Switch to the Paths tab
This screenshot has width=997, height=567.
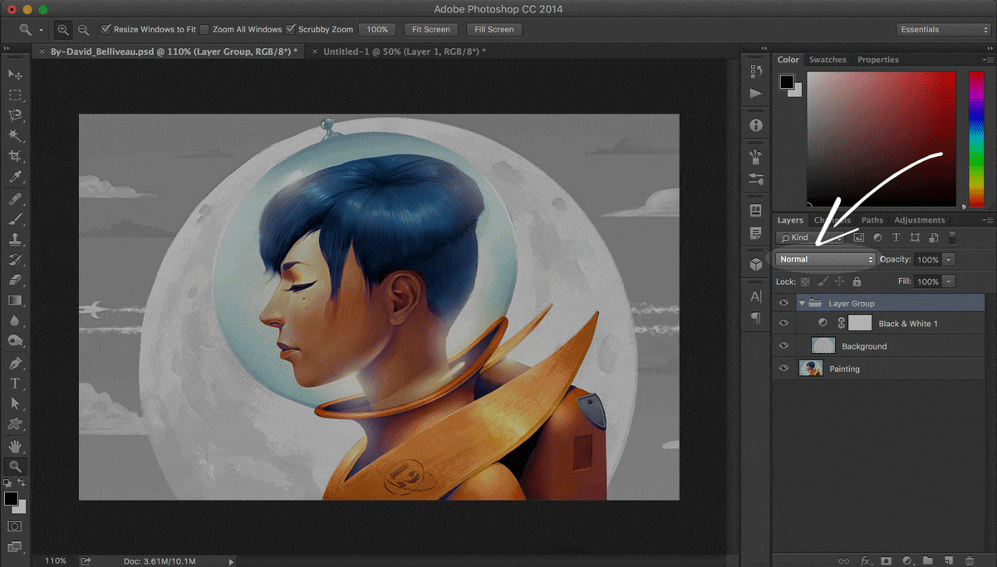tap(872, 220)
